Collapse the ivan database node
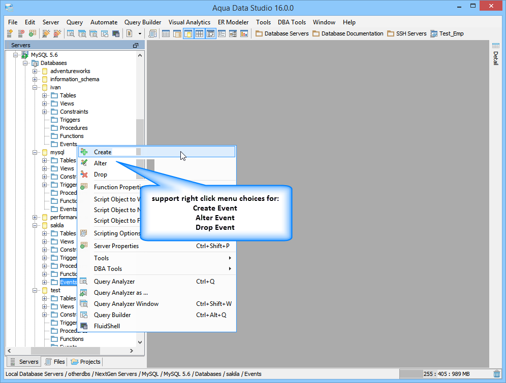506x383 pixels. tap(35, 88)
